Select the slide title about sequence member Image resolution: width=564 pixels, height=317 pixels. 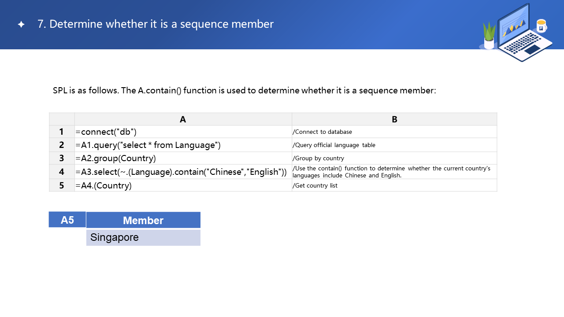[156, 24]
